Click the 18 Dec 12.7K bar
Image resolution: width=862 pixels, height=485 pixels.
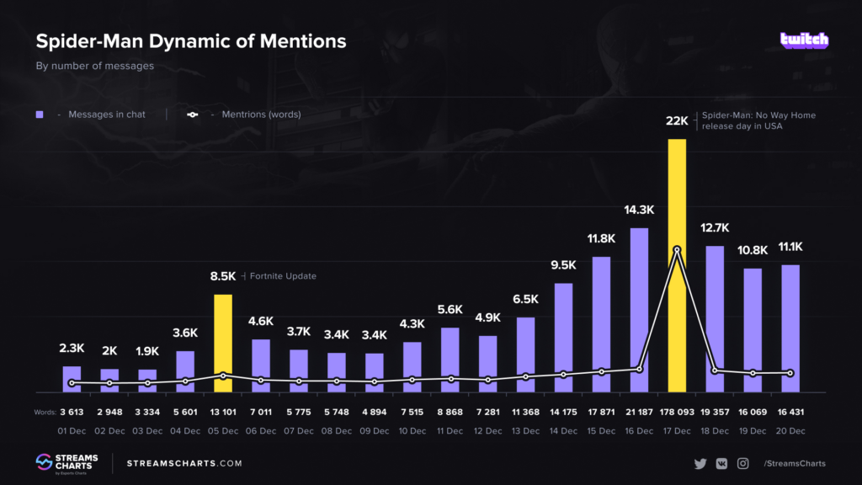[x=715, y=318]
